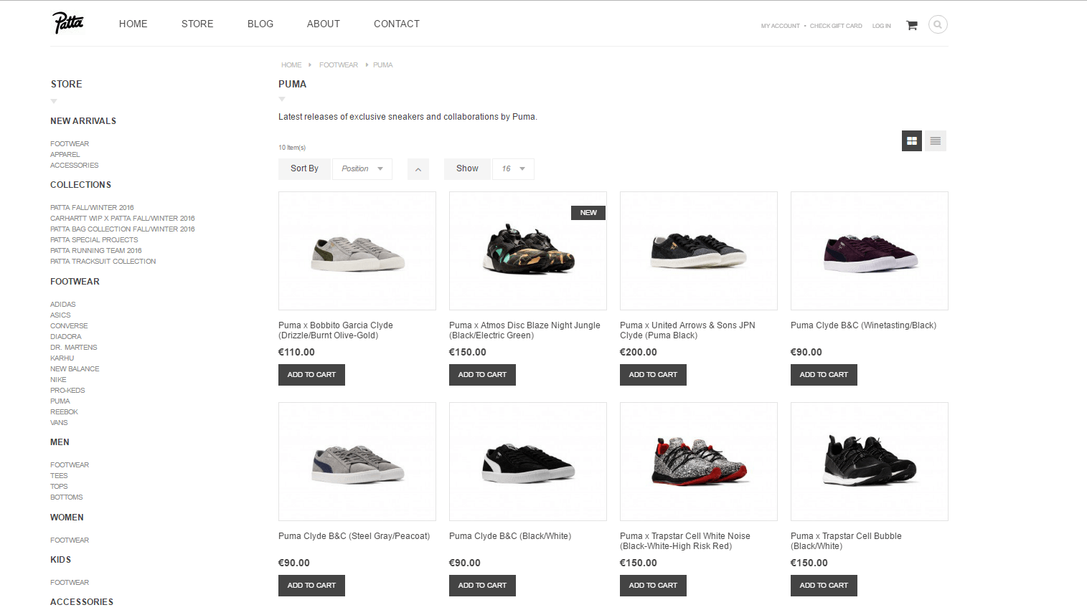Open the Show 16 items dropdown

click(513, 169)
